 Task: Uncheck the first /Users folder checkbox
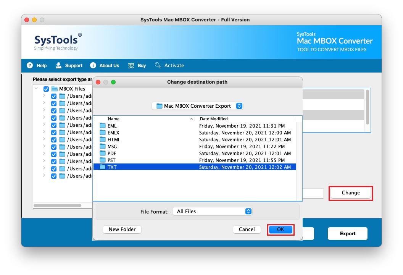pos(54,96)
